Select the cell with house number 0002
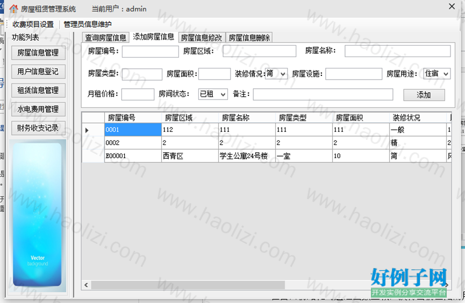The image size is (465, 303). [133, 143]
